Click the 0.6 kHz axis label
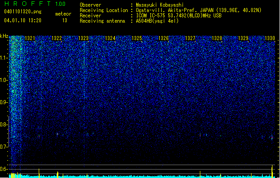Viewport: 280px width, 178px height. (x=4, y=169)
